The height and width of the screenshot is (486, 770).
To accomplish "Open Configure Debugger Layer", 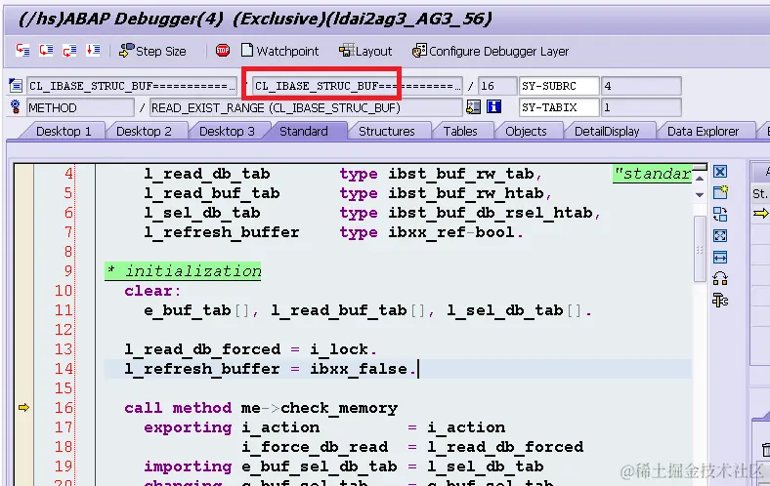I will pos(491,51).
